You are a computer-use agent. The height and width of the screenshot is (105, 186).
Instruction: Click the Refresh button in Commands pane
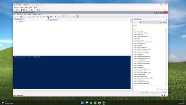click(164, 23)
